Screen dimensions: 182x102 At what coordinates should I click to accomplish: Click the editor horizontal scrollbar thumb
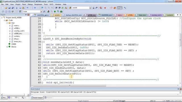point(70,86)
